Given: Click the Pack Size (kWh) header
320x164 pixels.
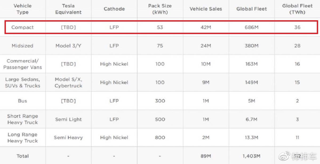Looking at the screenshot, I should pos(160,9).
